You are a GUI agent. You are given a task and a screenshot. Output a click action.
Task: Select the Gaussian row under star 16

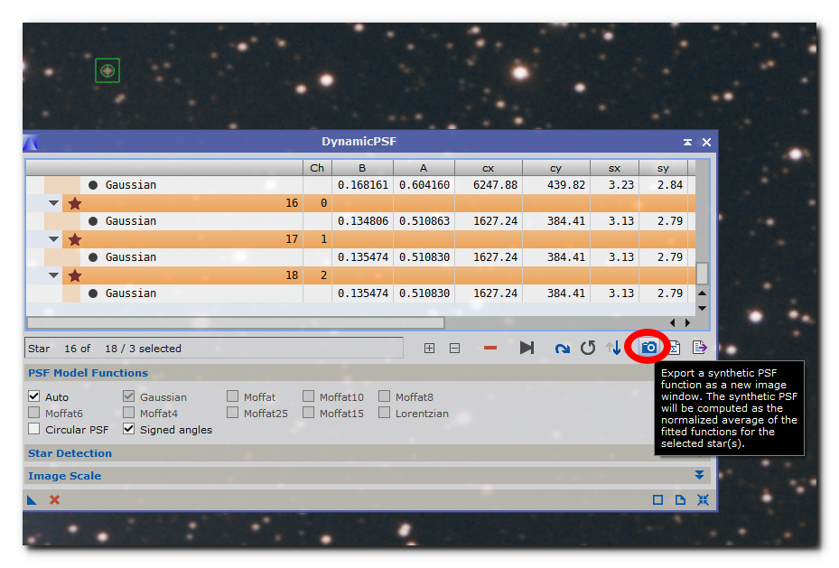361,221
